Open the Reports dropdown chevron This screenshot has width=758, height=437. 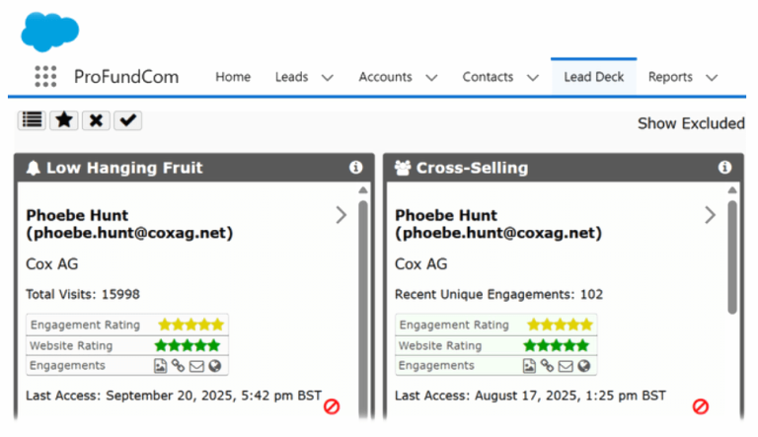711,77
